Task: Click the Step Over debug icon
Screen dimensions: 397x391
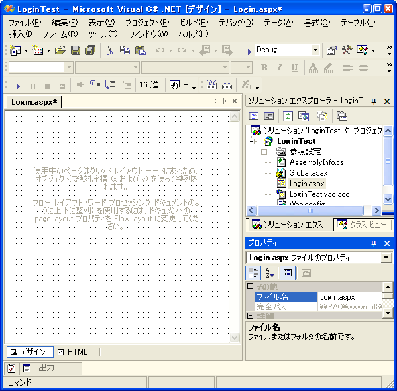Action: (111, 84)
